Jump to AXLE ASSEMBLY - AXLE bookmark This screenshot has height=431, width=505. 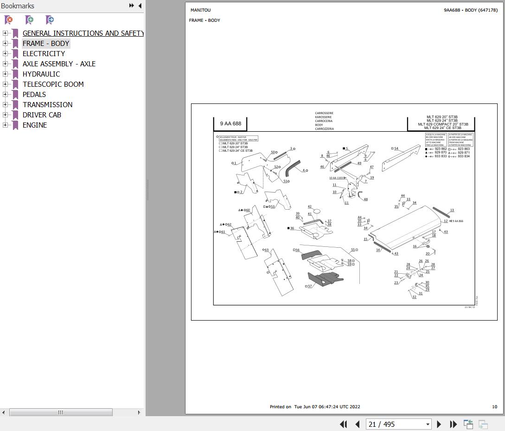(59, 64)
